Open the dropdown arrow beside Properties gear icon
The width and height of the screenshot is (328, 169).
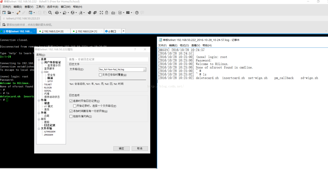click(34, 13)
